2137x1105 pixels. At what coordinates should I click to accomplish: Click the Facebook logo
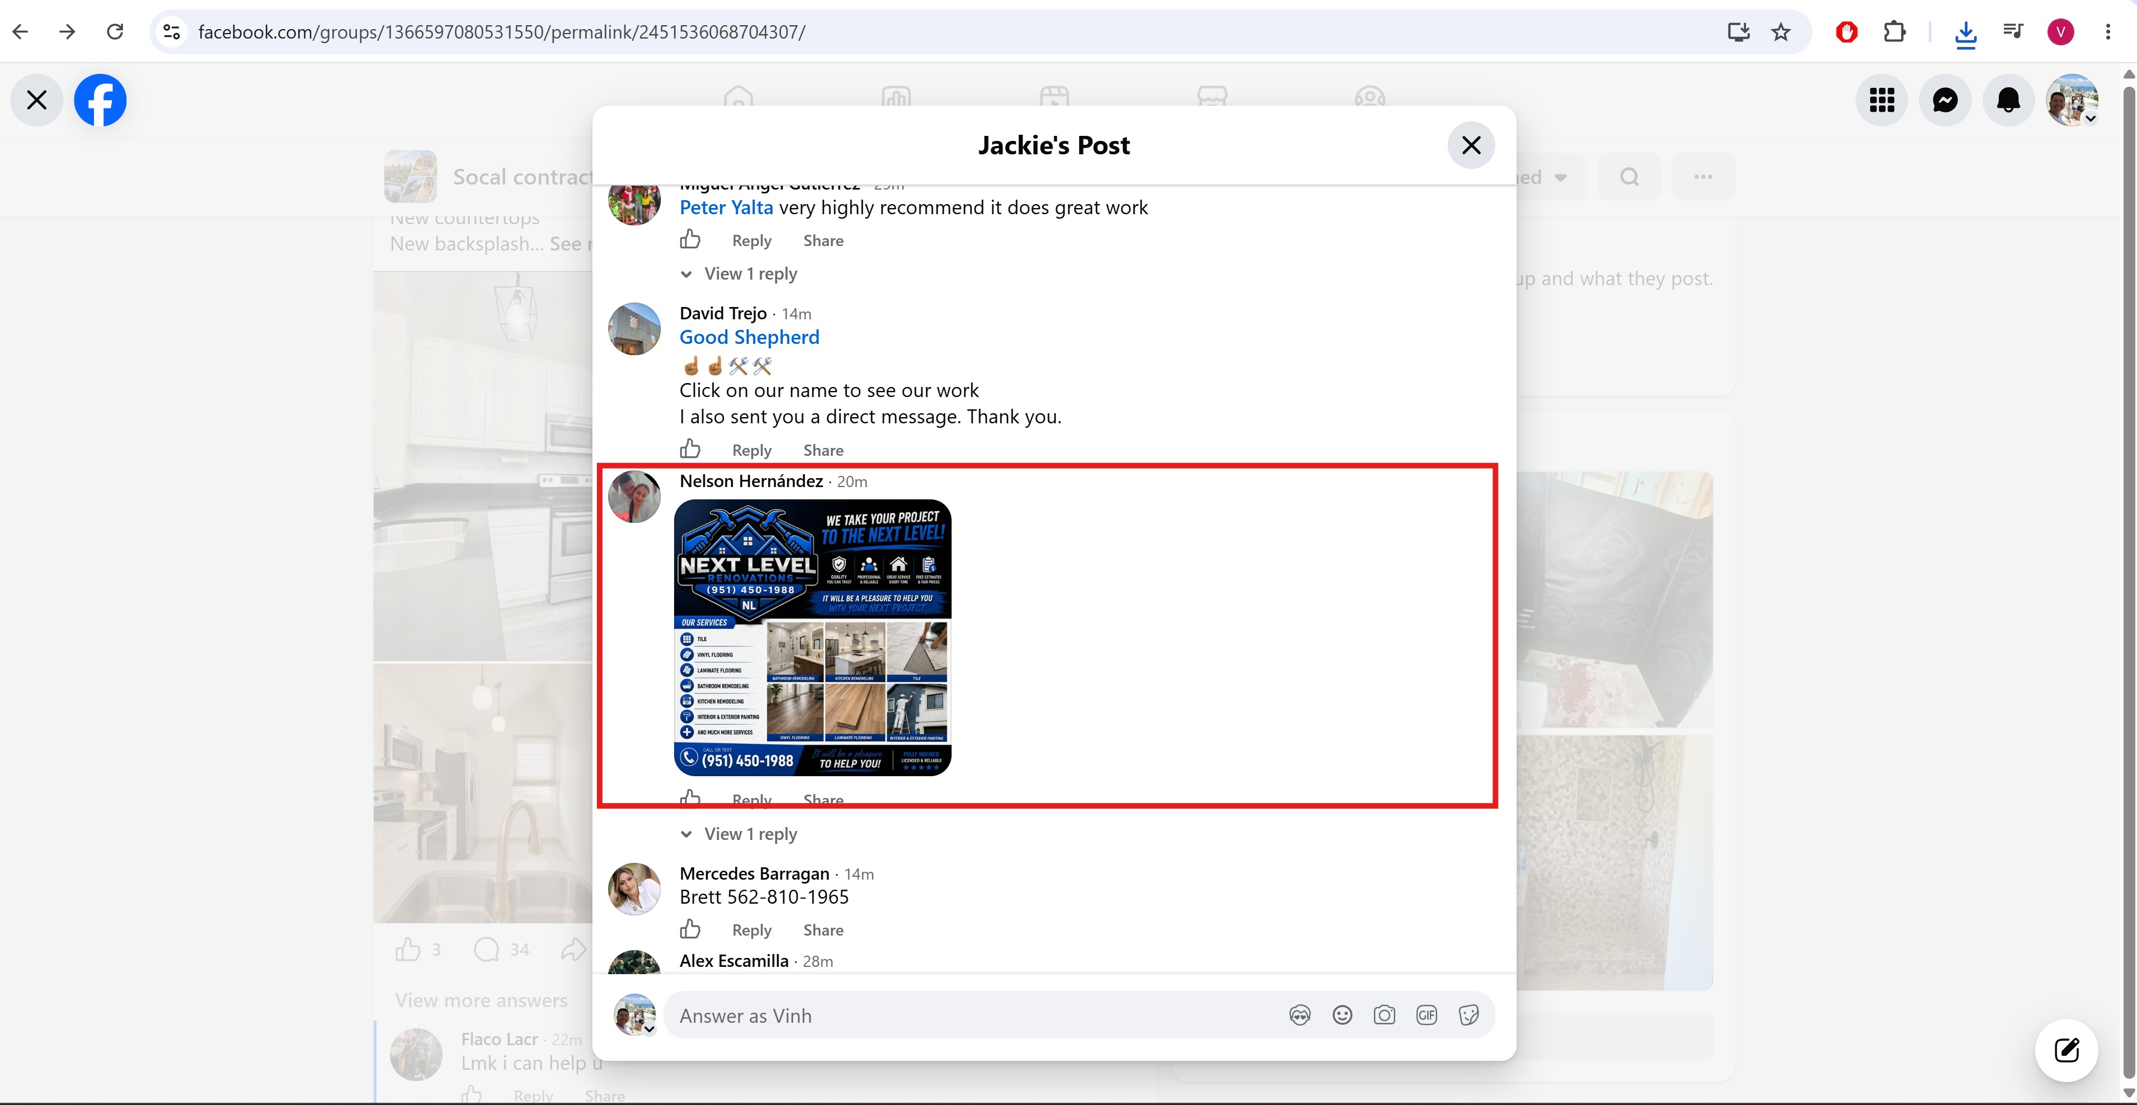(100, 100)
